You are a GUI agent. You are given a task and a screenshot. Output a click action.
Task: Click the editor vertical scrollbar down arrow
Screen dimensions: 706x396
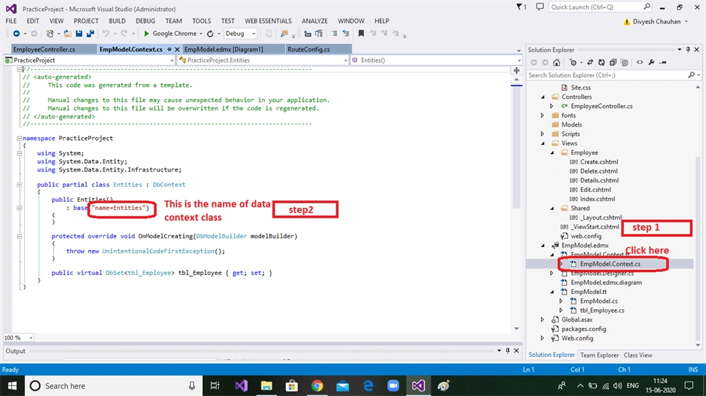pos(516,329)
